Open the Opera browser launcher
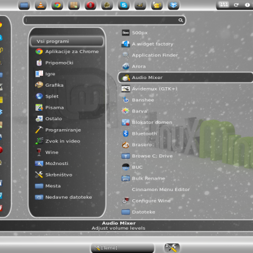The width and height of the screenshot is (253, 253). point(90,5)
